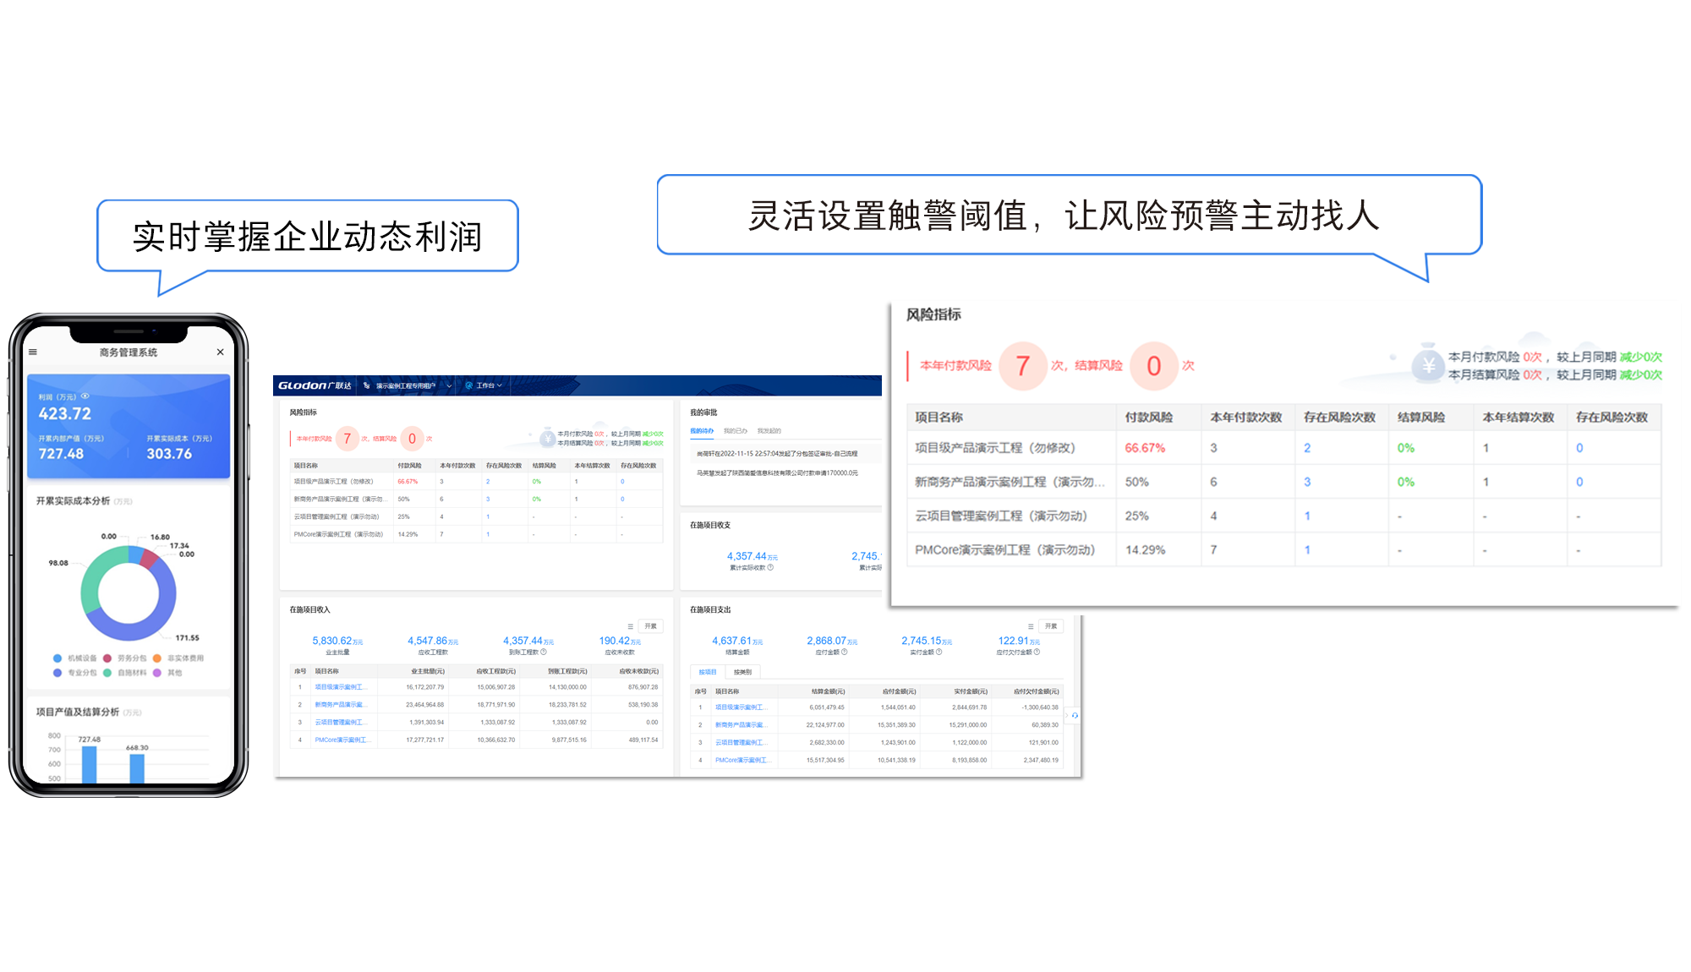Screen dimensions: 1691x972
Task: Switch to the 按类别 tab
Action: 742,673
